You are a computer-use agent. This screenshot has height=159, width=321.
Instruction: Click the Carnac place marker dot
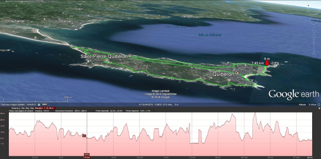coord(59,20)
